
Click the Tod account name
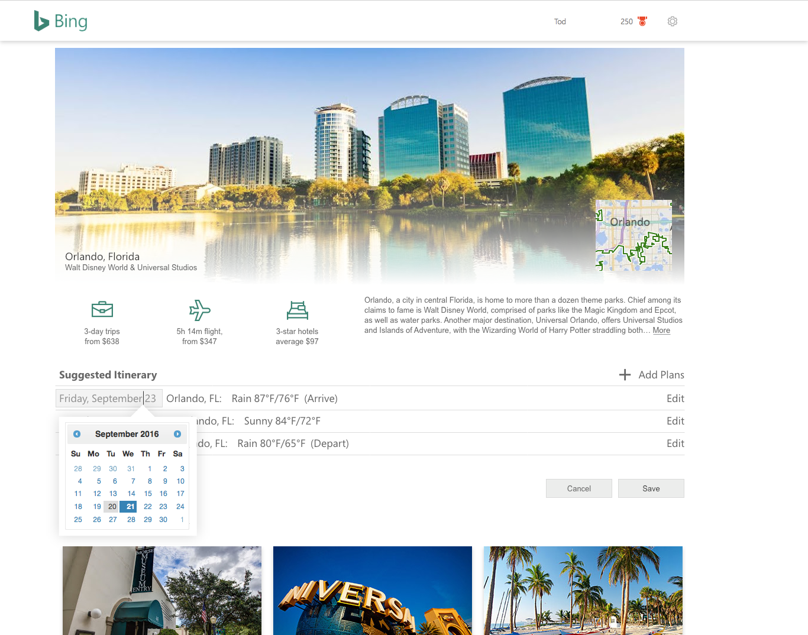[560, 21]
